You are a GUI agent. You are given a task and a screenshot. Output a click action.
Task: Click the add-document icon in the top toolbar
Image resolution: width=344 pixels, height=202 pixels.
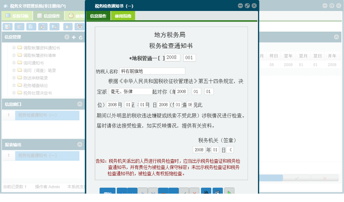tap(68, 27)
